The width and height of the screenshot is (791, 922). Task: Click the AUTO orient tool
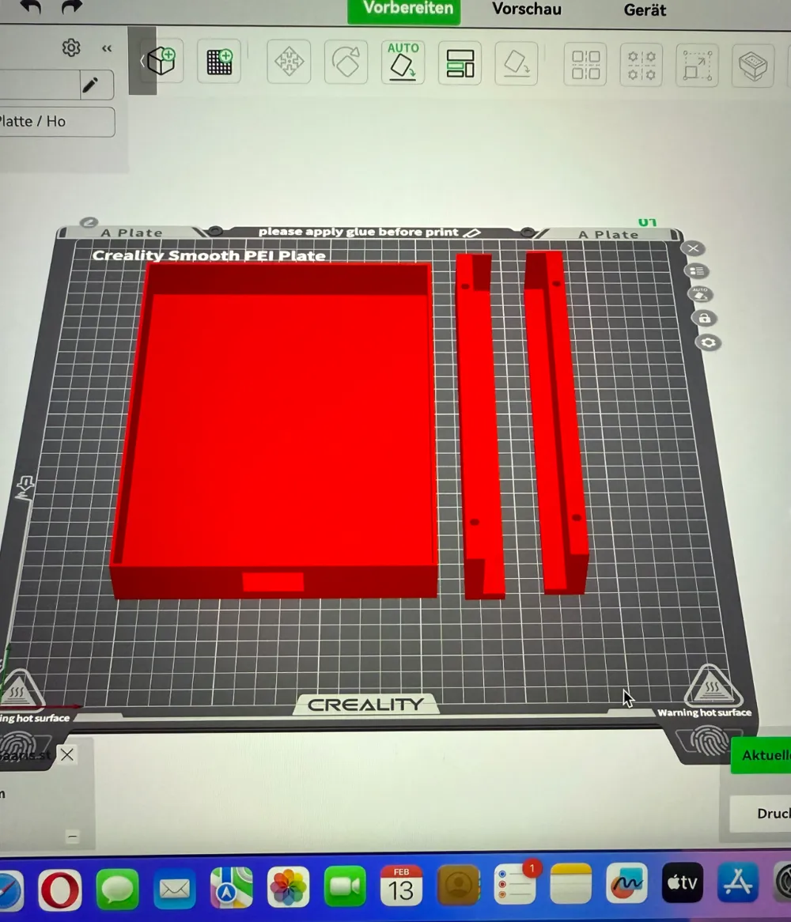[x=403, y=62]
